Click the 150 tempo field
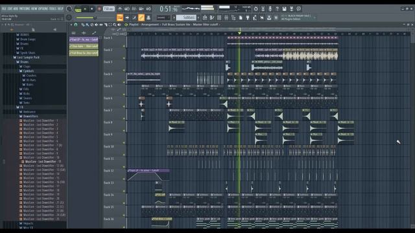Image resolution: width=415 pixels, height=233 pixels. coord(108,9)
